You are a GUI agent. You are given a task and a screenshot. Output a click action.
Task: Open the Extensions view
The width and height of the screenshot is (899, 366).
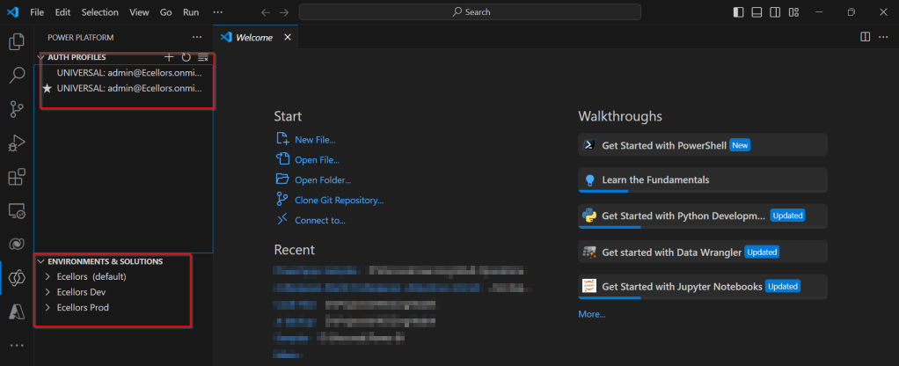click(x=16, y=177)
